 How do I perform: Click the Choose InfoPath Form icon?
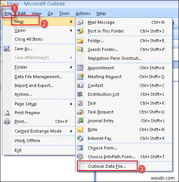pos(80,157)
